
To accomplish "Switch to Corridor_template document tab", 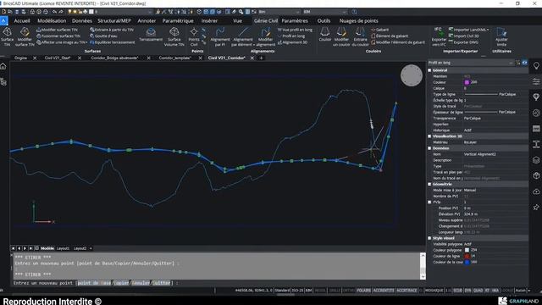I will (x=175, y=58).
